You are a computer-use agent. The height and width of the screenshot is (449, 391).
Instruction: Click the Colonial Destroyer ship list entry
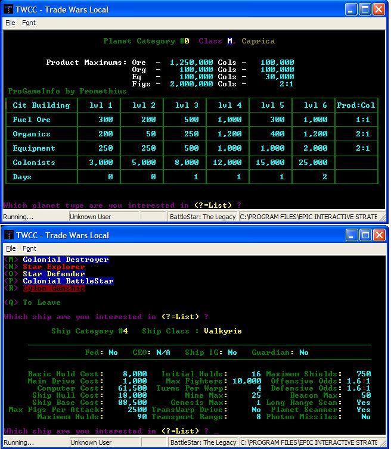(66, 260)
